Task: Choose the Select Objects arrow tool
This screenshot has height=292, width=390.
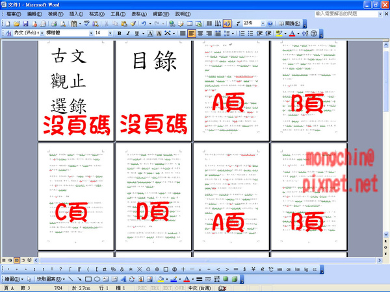Action: [x=29, y=279]
